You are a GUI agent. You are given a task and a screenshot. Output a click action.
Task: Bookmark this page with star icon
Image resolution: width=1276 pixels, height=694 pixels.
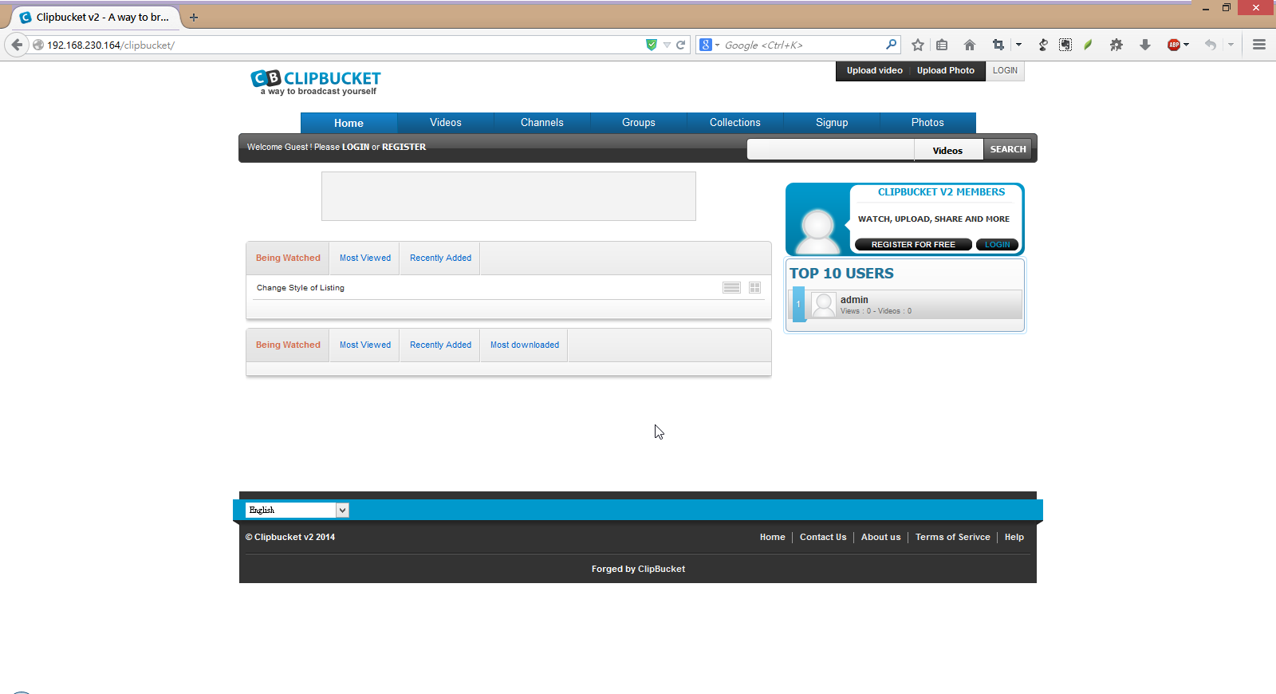[x=918, y=45]
